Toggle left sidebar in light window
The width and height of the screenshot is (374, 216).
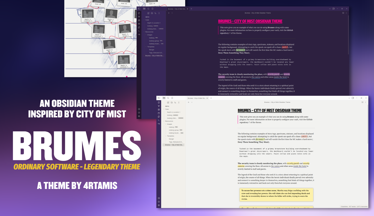[x=159, y=98]
